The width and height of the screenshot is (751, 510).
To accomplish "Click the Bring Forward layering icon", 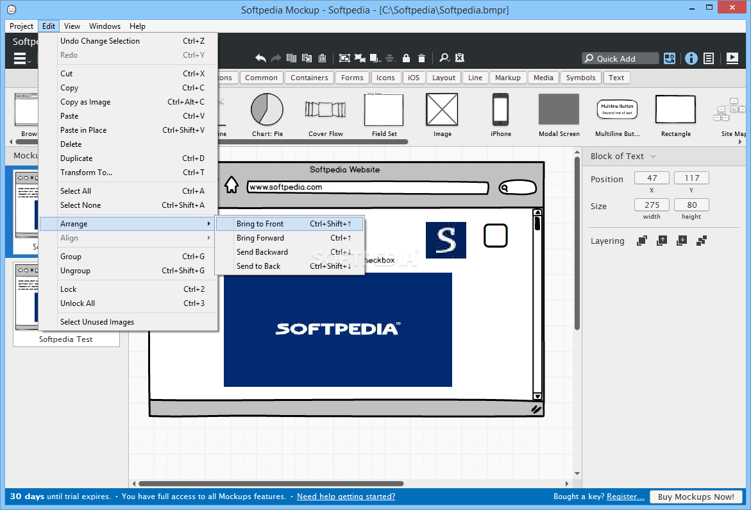I will coord(662,241).
